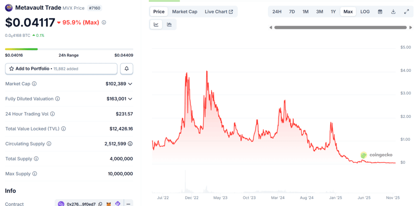Open 24 Hour Trading Vol info icon

click(53, 114)
